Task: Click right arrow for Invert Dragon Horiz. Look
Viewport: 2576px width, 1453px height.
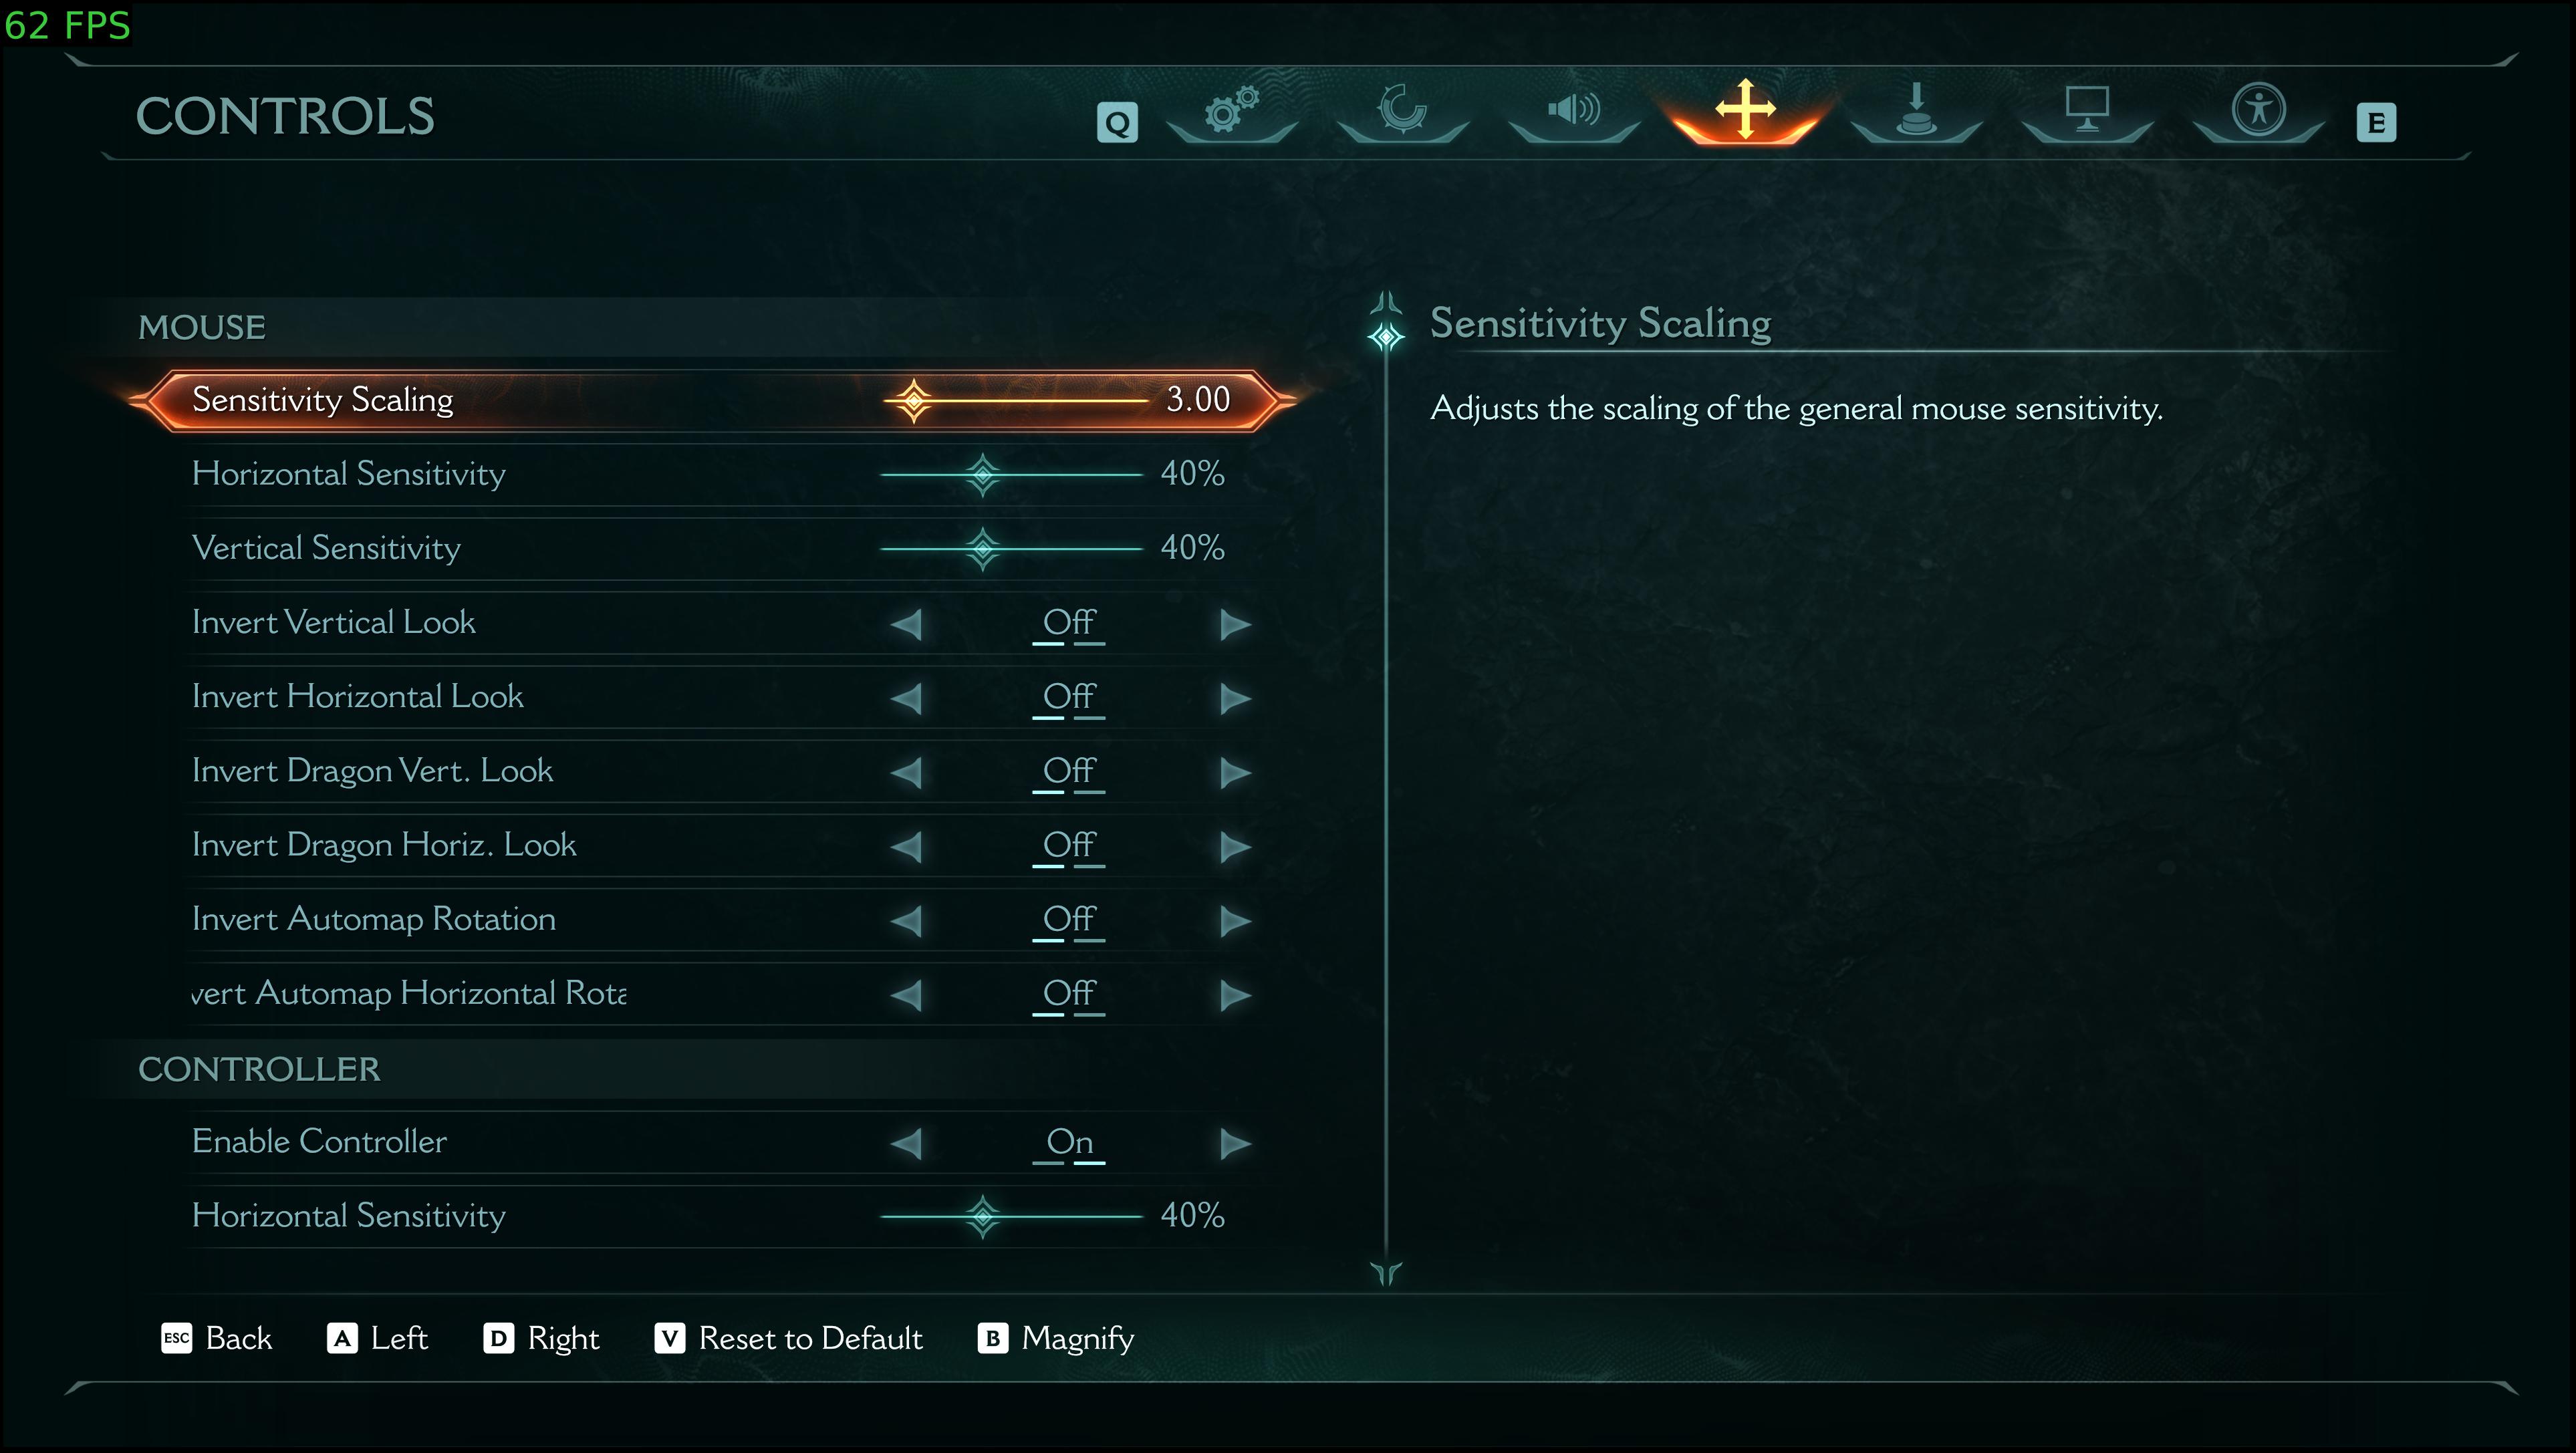Action: click(x=1235, y=846)
